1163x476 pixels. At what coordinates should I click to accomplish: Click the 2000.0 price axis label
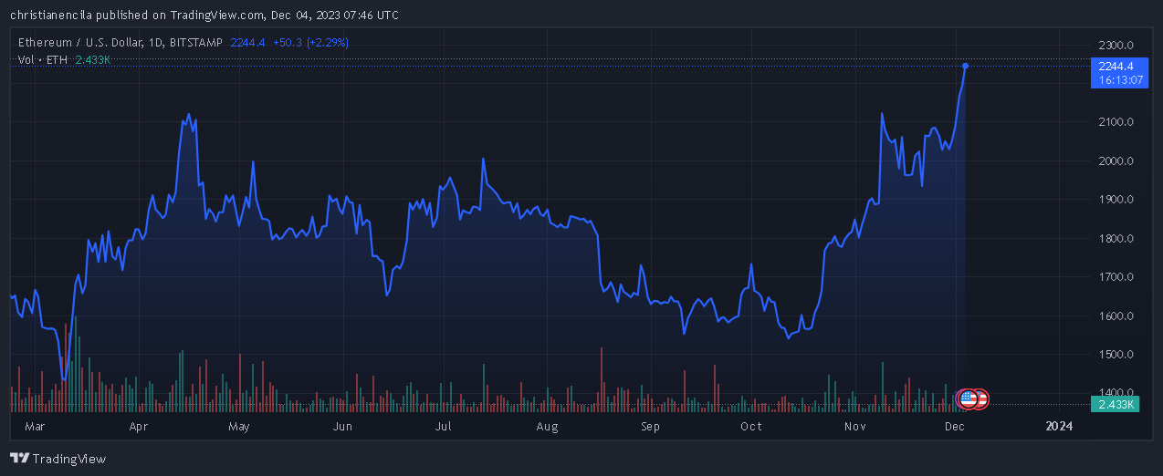[x=1116, y=161]
